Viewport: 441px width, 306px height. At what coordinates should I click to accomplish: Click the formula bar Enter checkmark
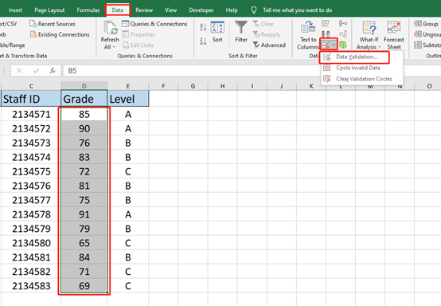[x=36, y=71]
